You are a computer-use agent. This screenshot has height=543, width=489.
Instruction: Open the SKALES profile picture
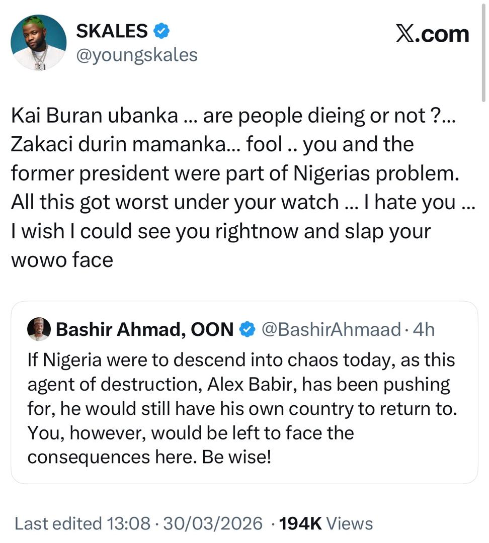[x=39, y=42]
